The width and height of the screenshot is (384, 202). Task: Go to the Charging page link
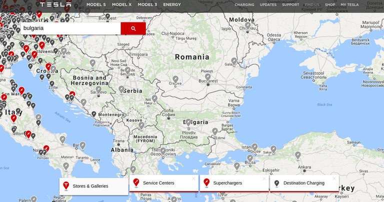(x=244, y=4)
